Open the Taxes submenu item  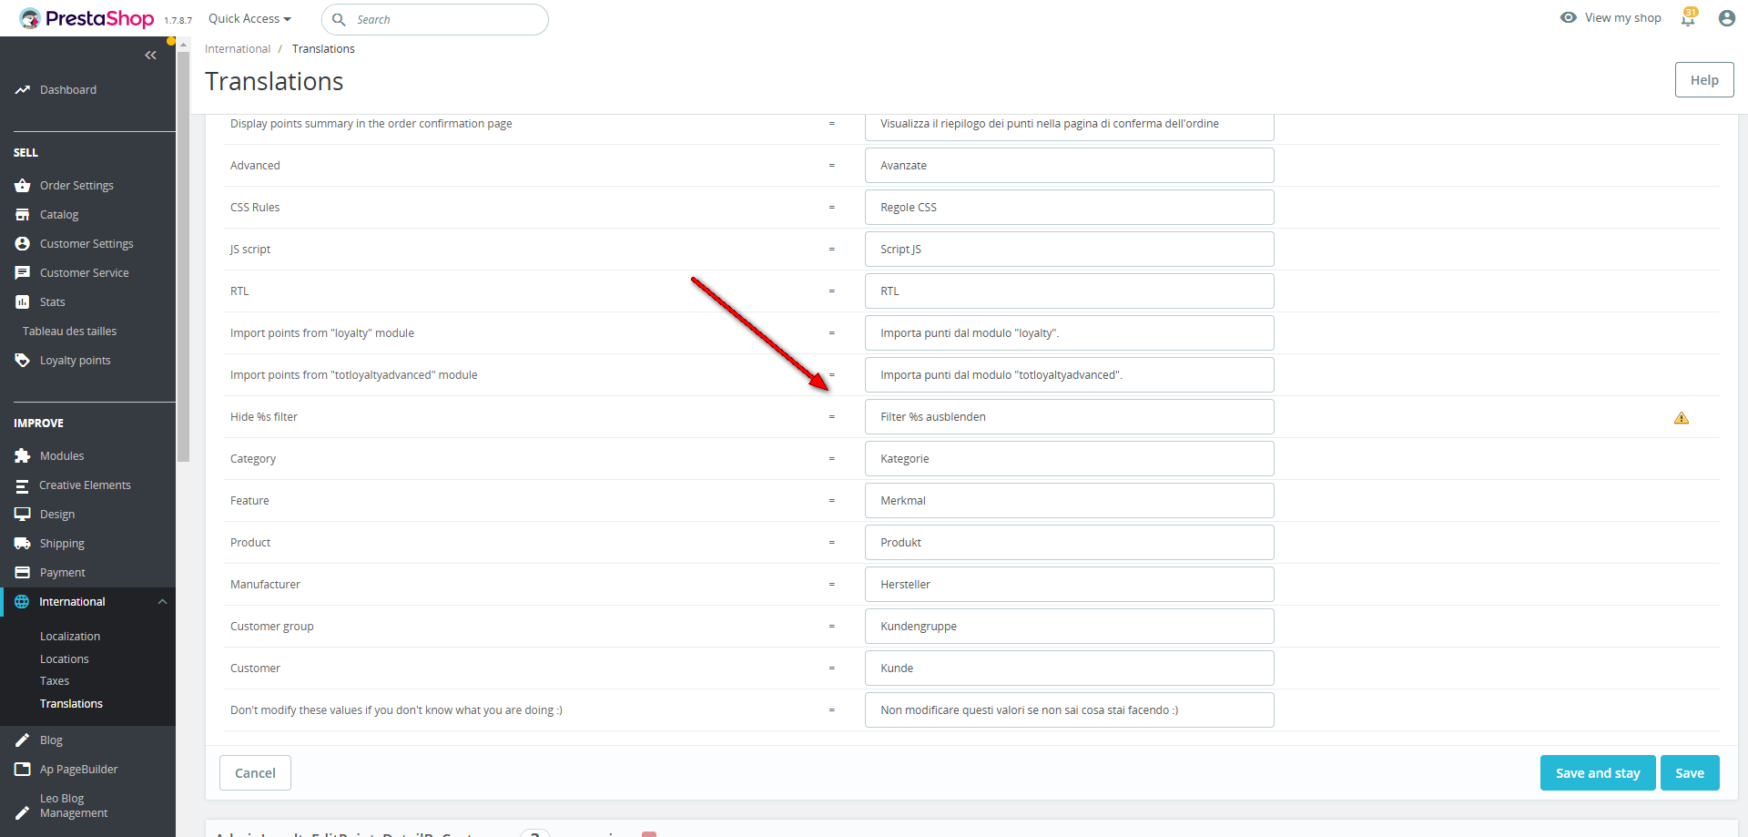pos(55,681)
